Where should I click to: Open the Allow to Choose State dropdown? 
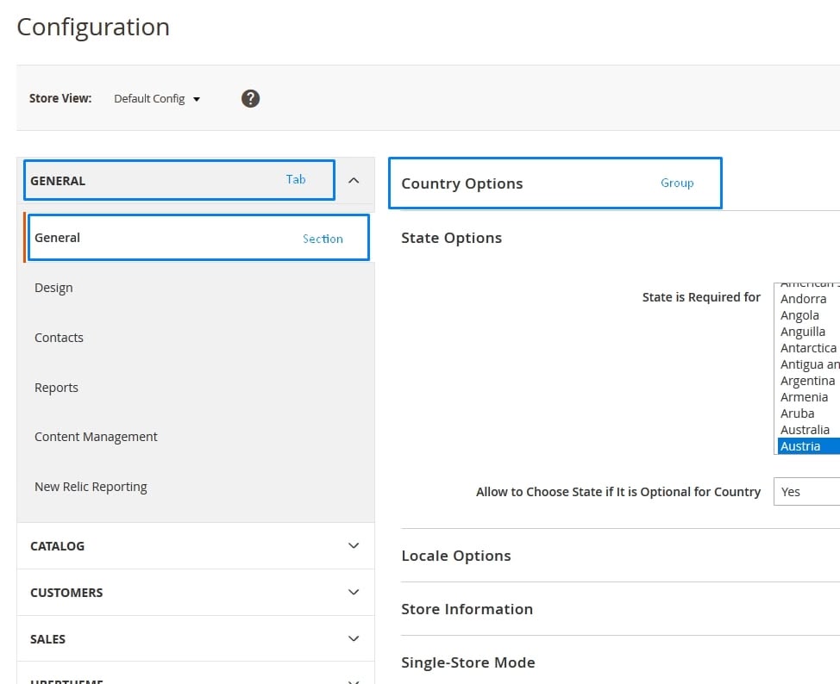pyautogui.click(x=806, y=491)
